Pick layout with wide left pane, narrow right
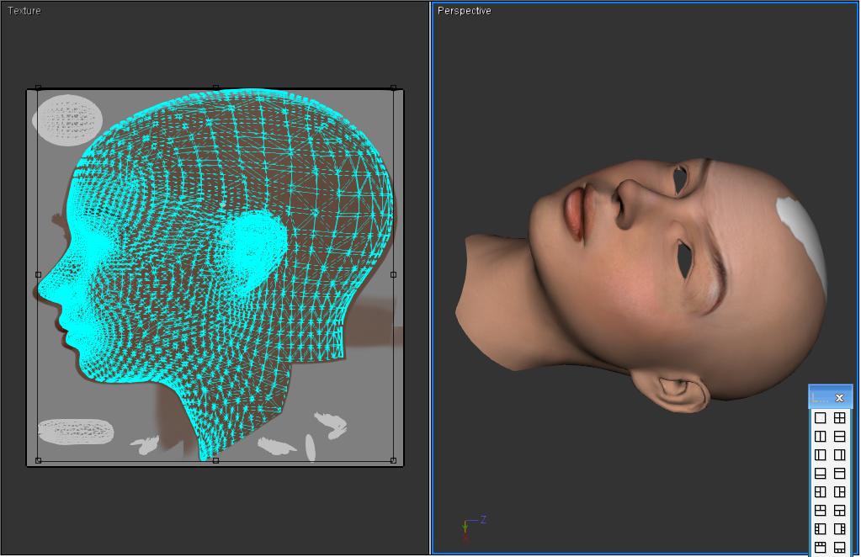 tap(840, 454)
